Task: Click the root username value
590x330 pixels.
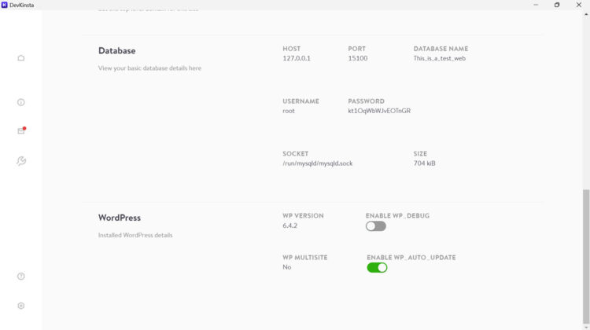Action: [289, 111]
